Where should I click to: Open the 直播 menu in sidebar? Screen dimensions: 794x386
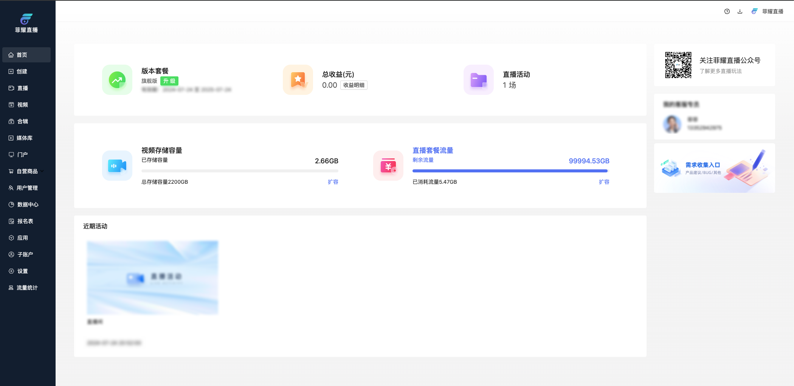pyautogui.click(x=23, y=88)
